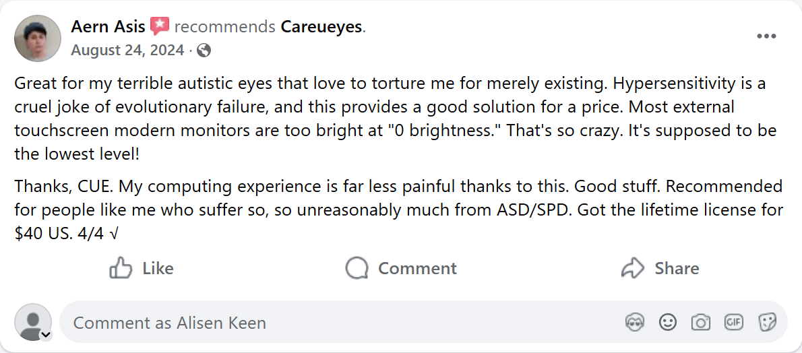Screen dimensions: 802x353
Task: Open the Aern Asis profile name link
Action: [x=108, y=27]
